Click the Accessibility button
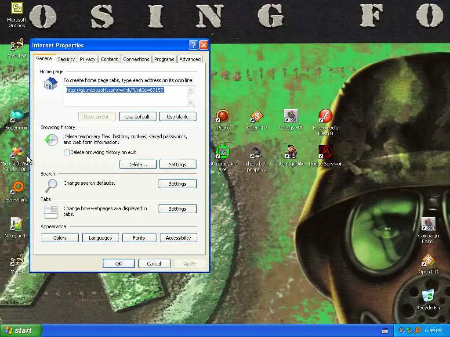The image size is (450, 337). 178,238
